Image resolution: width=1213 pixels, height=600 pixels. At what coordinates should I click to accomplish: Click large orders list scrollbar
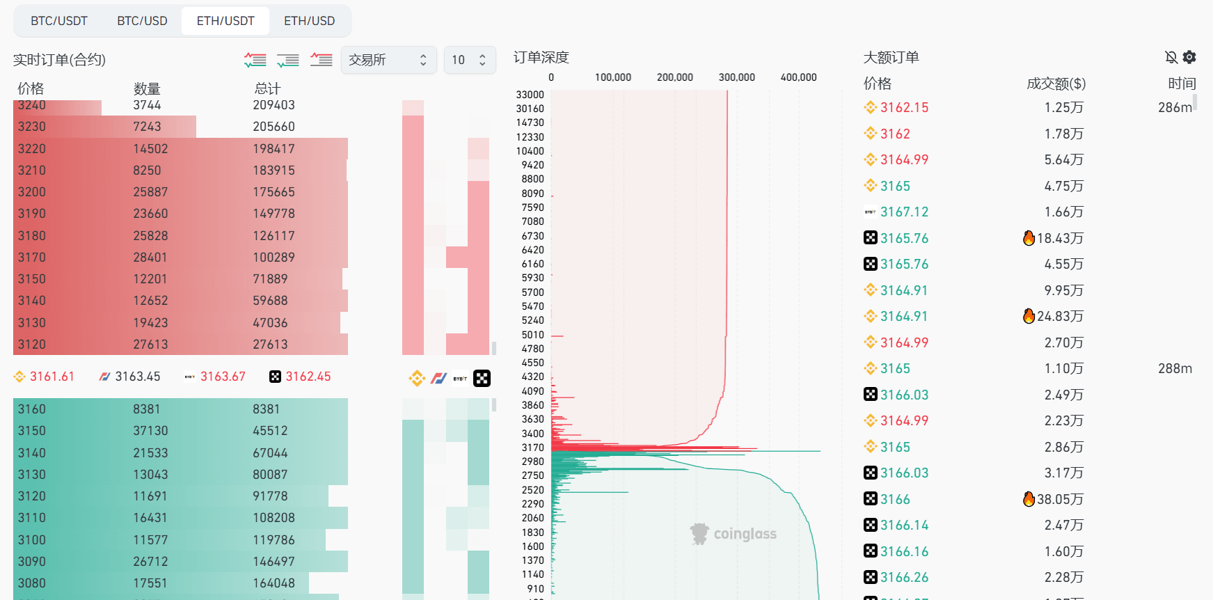pos(1195,103)
